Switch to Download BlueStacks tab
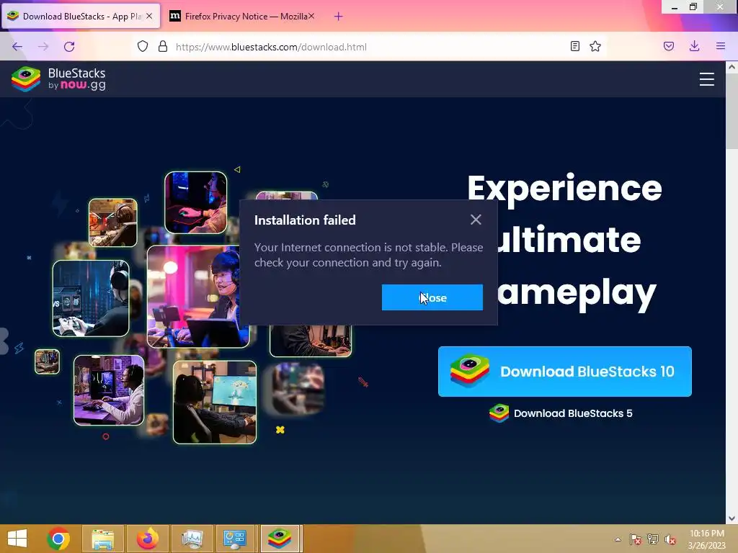The width and height of the screenshot is (738, 553). [81, 16]
